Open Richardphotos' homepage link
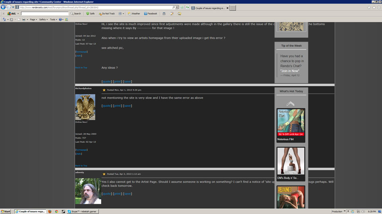The height and width of the screenshot is (214, 382). pyautogui.click(x=81, y=150)
